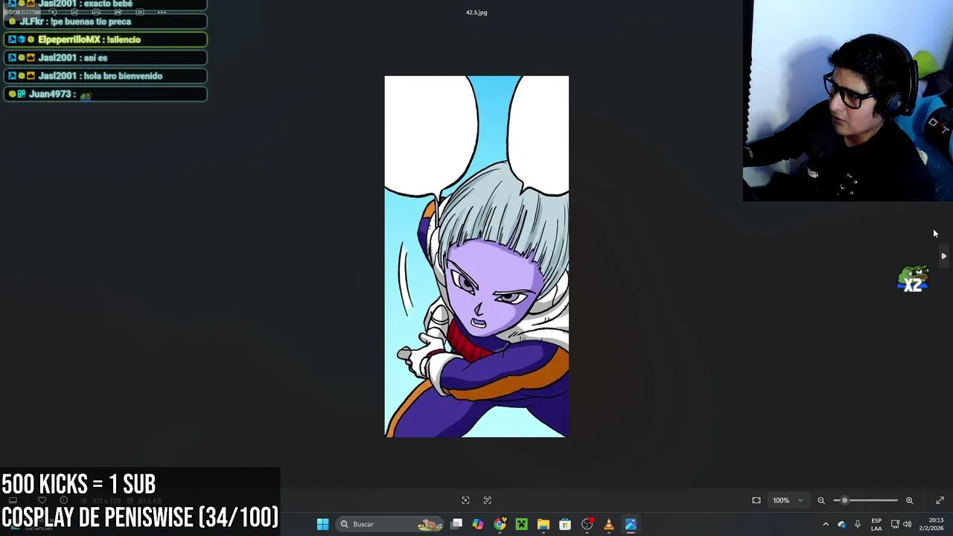Open the OBS Studio taskbar icon
Viewport: 953px width, 536px height.
587,524
